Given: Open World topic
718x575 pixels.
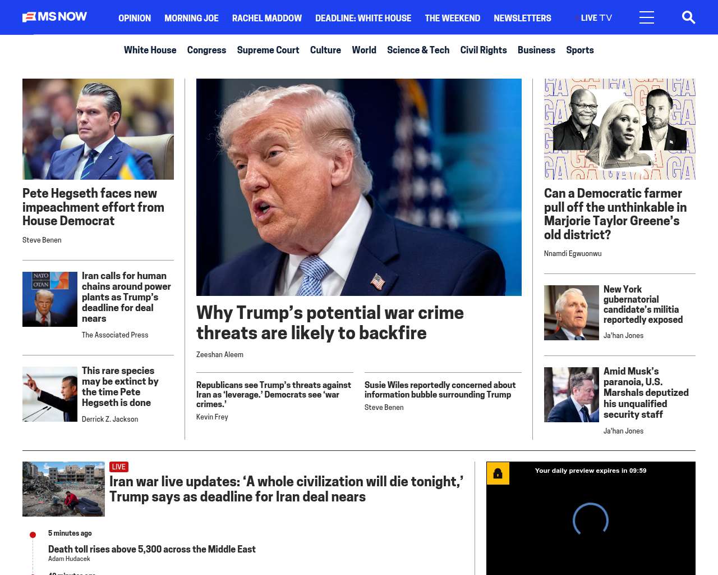Looking at the screenshot, I should [364, 50].
